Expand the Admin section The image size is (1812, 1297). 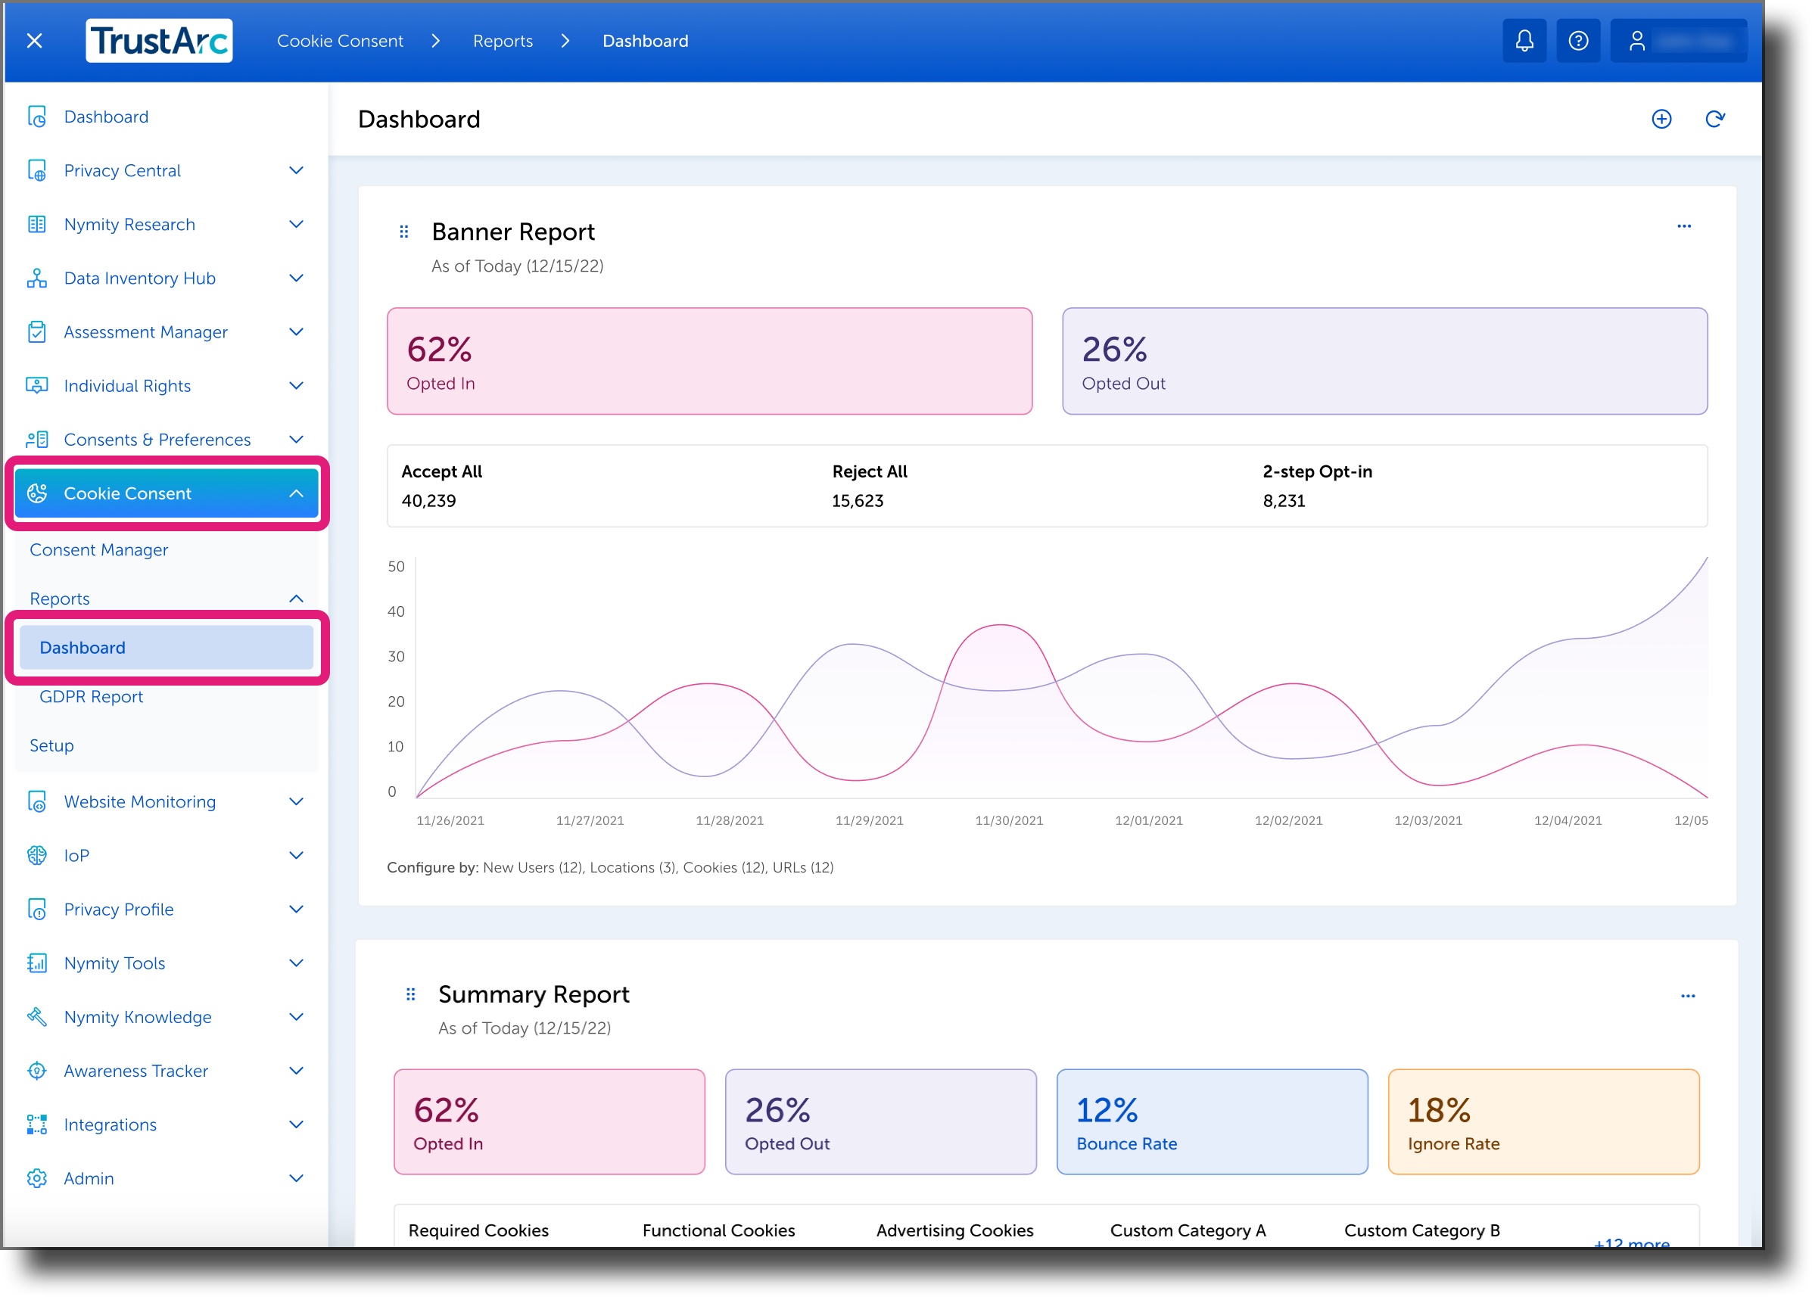297,1178
